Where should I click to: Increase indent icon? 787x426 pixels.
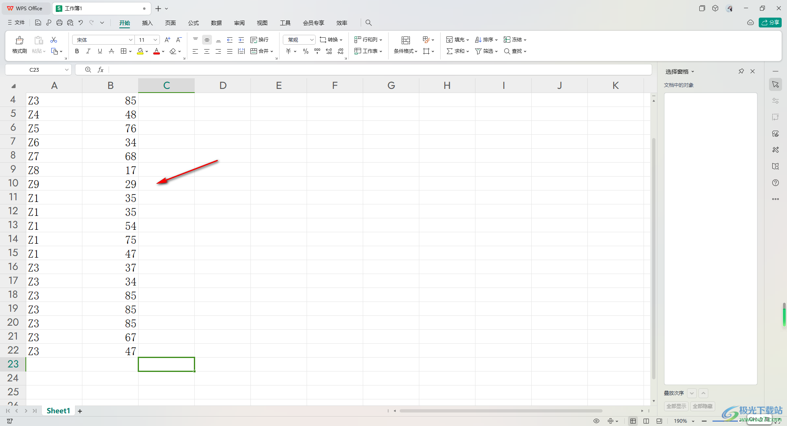241,40
